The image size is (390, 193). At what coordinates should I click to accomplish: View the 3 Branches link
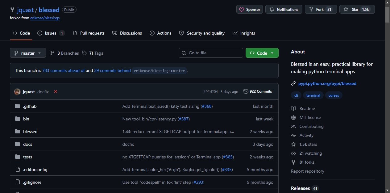[64, 53]
